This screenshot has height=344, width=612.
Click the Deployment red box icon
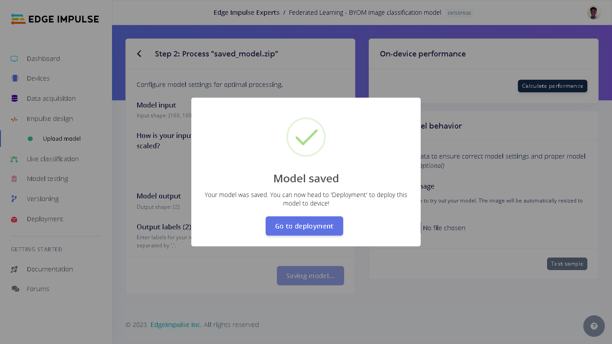point(14,219)
